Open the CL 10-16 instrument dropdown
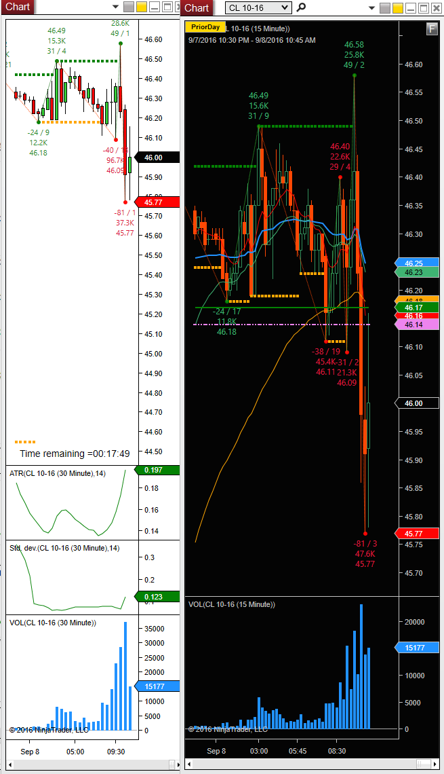This screenshot has width=444, height=774. point(258,7)
